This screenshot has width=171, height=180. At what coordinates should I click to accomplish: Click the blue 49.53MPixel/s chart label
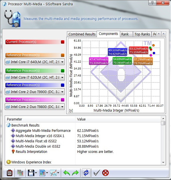[117, 52]
